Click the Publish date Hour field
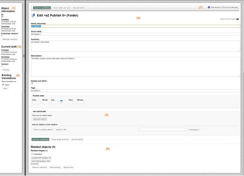244x176 pixels. (72, 102)
